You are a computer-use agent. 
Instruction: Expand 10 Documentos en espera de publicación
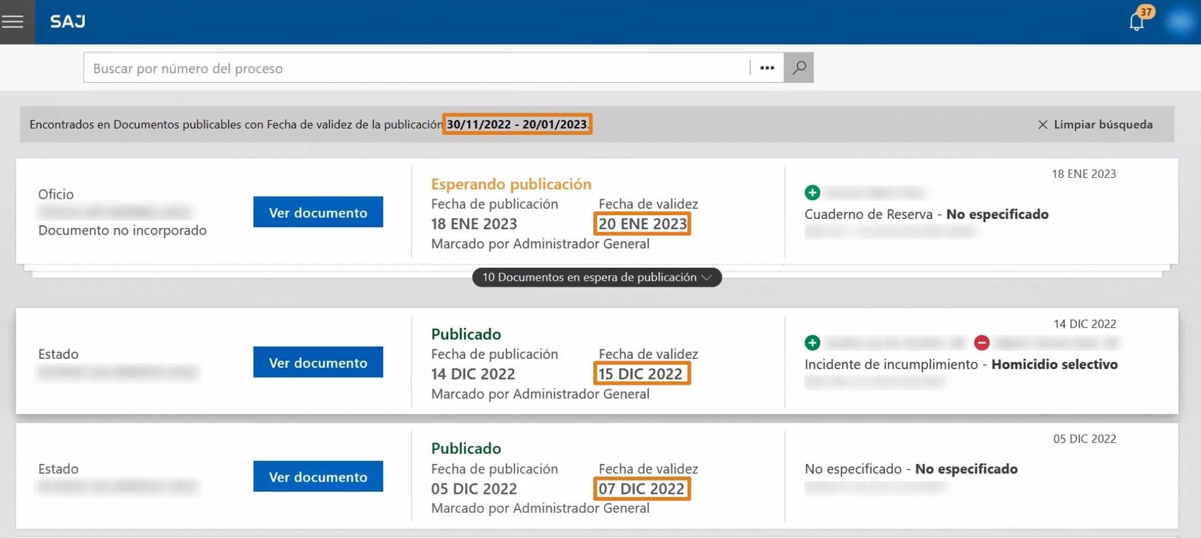(597, 277)
